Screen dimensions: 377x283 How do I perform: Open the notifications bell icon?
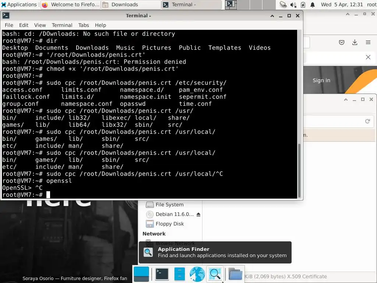coord(313,4)
